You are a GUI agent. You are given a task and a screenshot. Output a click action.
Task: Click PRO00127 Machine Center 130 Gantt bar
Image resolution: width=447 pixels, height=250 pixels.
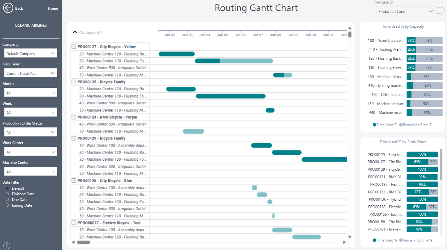click(x=234, y=61)
